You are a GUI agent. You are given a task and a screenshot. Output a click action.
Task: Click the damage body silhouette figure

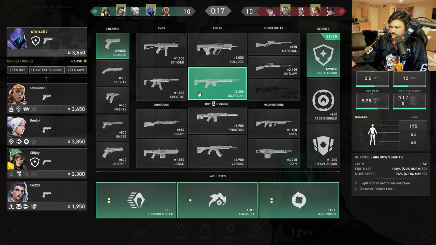tap(373, 134)
